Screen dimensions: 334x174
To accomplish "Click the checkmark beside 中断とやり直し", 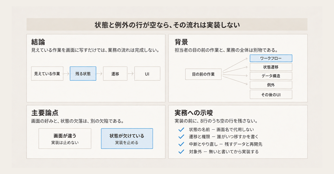I will click(x=181, y=144).
